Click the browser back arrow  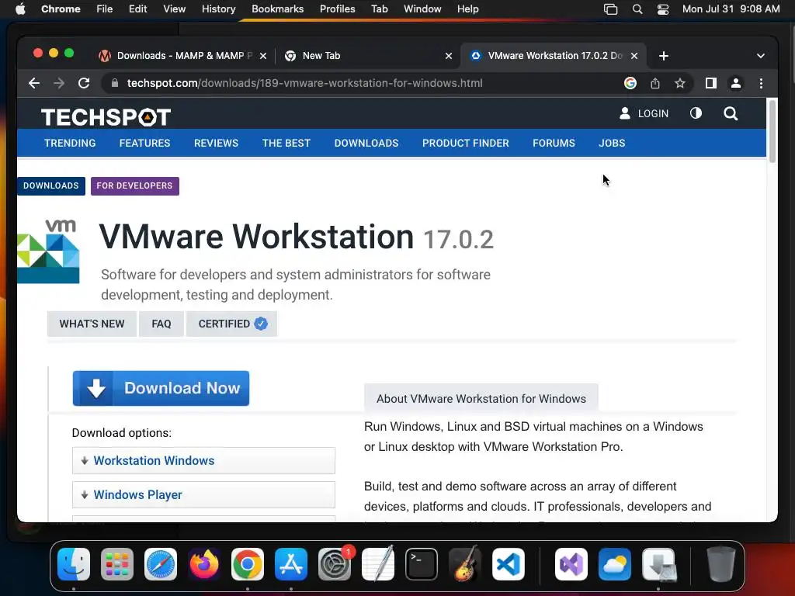34,83
